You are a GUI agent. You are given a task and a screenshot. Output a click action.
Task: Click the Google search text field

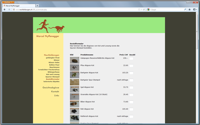166,9
